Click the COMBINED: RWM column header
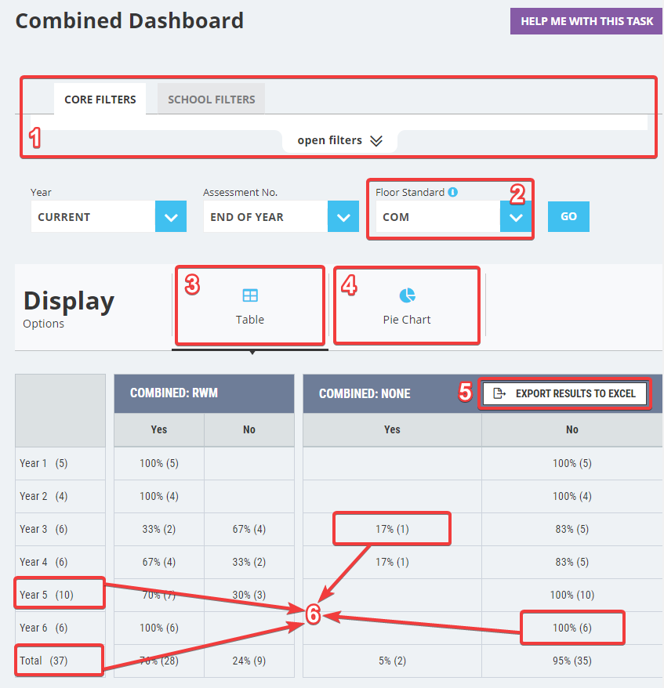Viewport: 664px width, 688px height. pyautogui.click(x=204, y=393)
